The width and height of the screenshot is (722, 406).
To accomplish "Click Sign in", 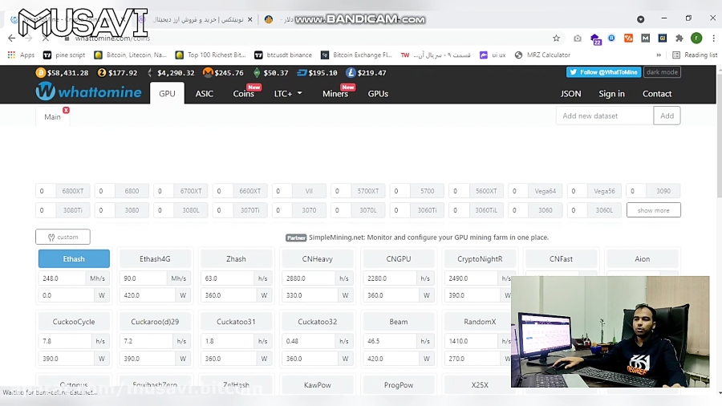I will [x=611, y=93].
